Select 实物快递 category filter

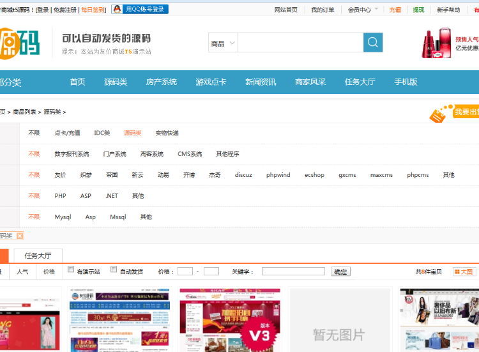click(167, 133)
